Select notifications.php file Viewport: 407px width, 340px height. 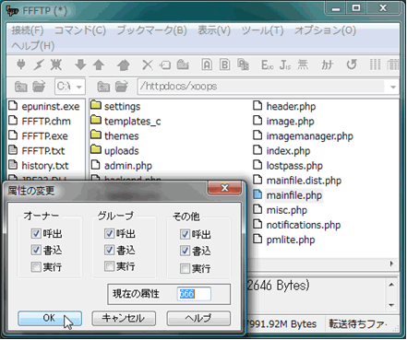pos(304,225)
